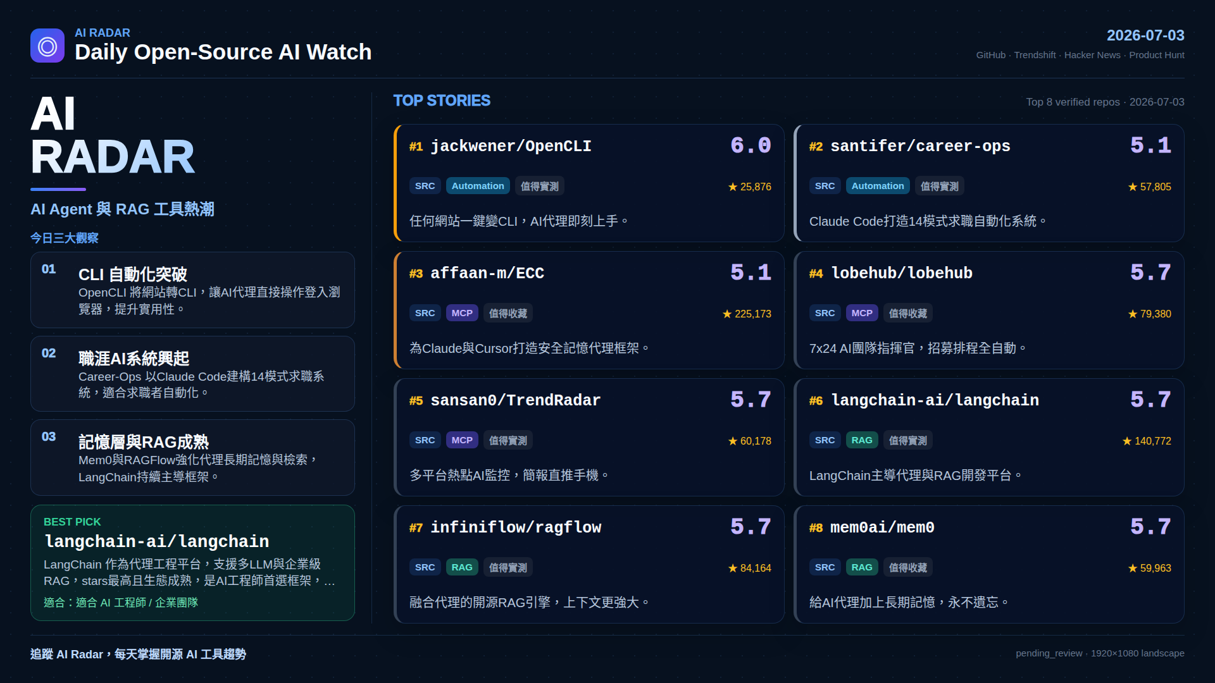The image size is (1215, 683).
Task: Click footer text "追蹤 AI Radar，每天掌握開源 AI 工具趨勢"
Action: click(x=138, y=654)
